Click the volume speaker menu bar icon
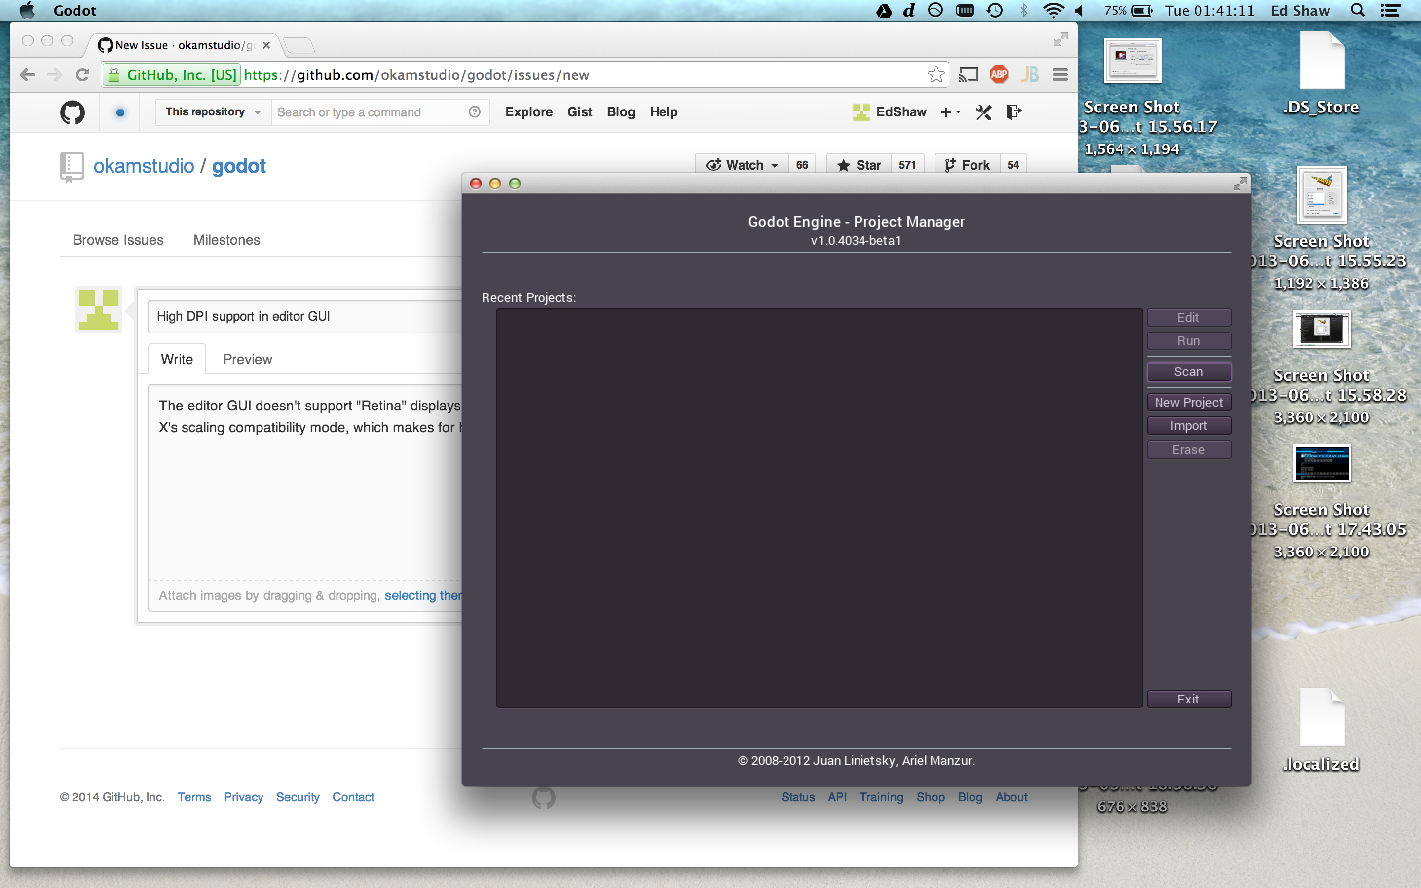Screen dimensions: 1421x888 (1079, 10)
